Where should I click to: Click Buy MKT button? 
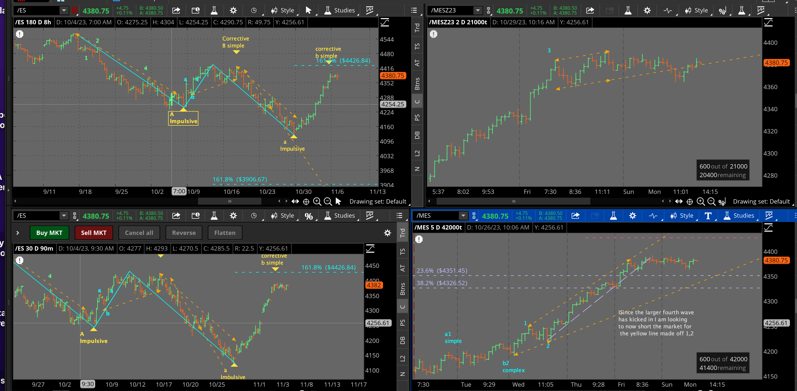click(x=49, y=233)
